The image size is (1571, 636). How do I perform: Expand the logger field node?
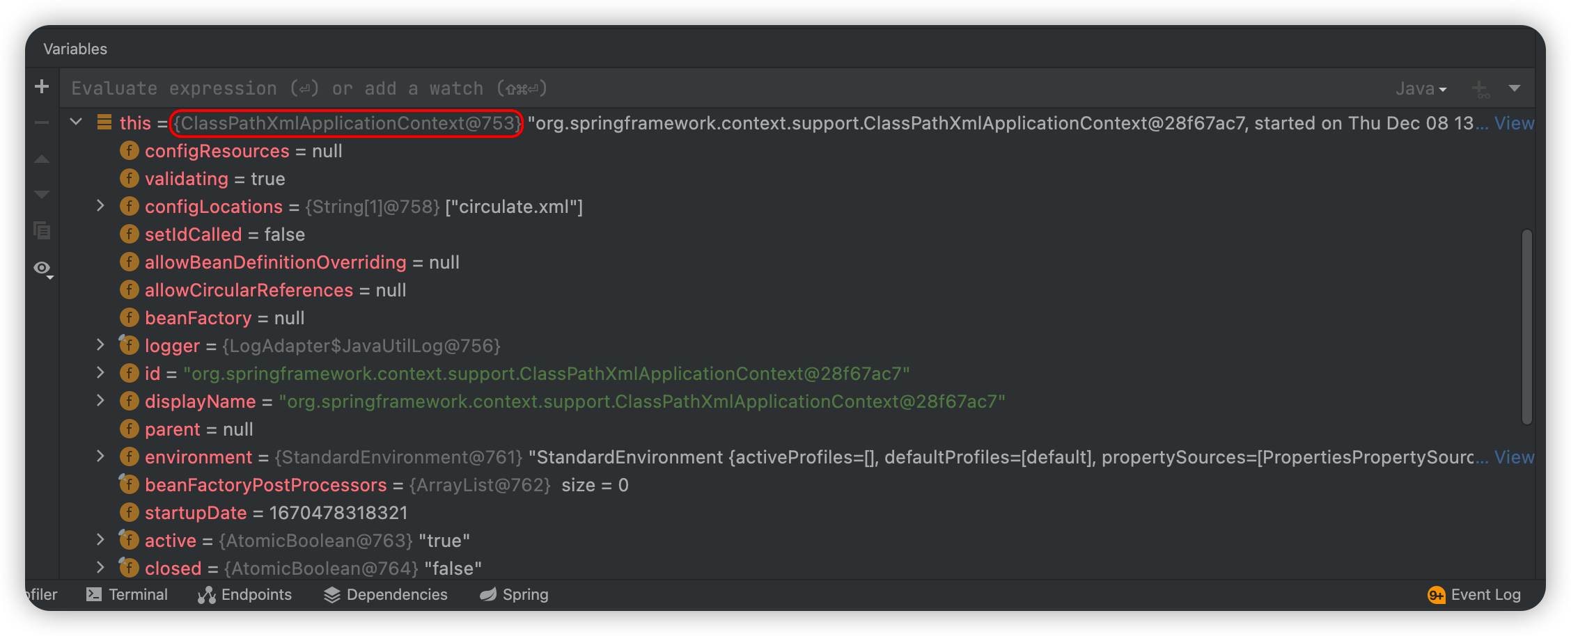point(100,345)
